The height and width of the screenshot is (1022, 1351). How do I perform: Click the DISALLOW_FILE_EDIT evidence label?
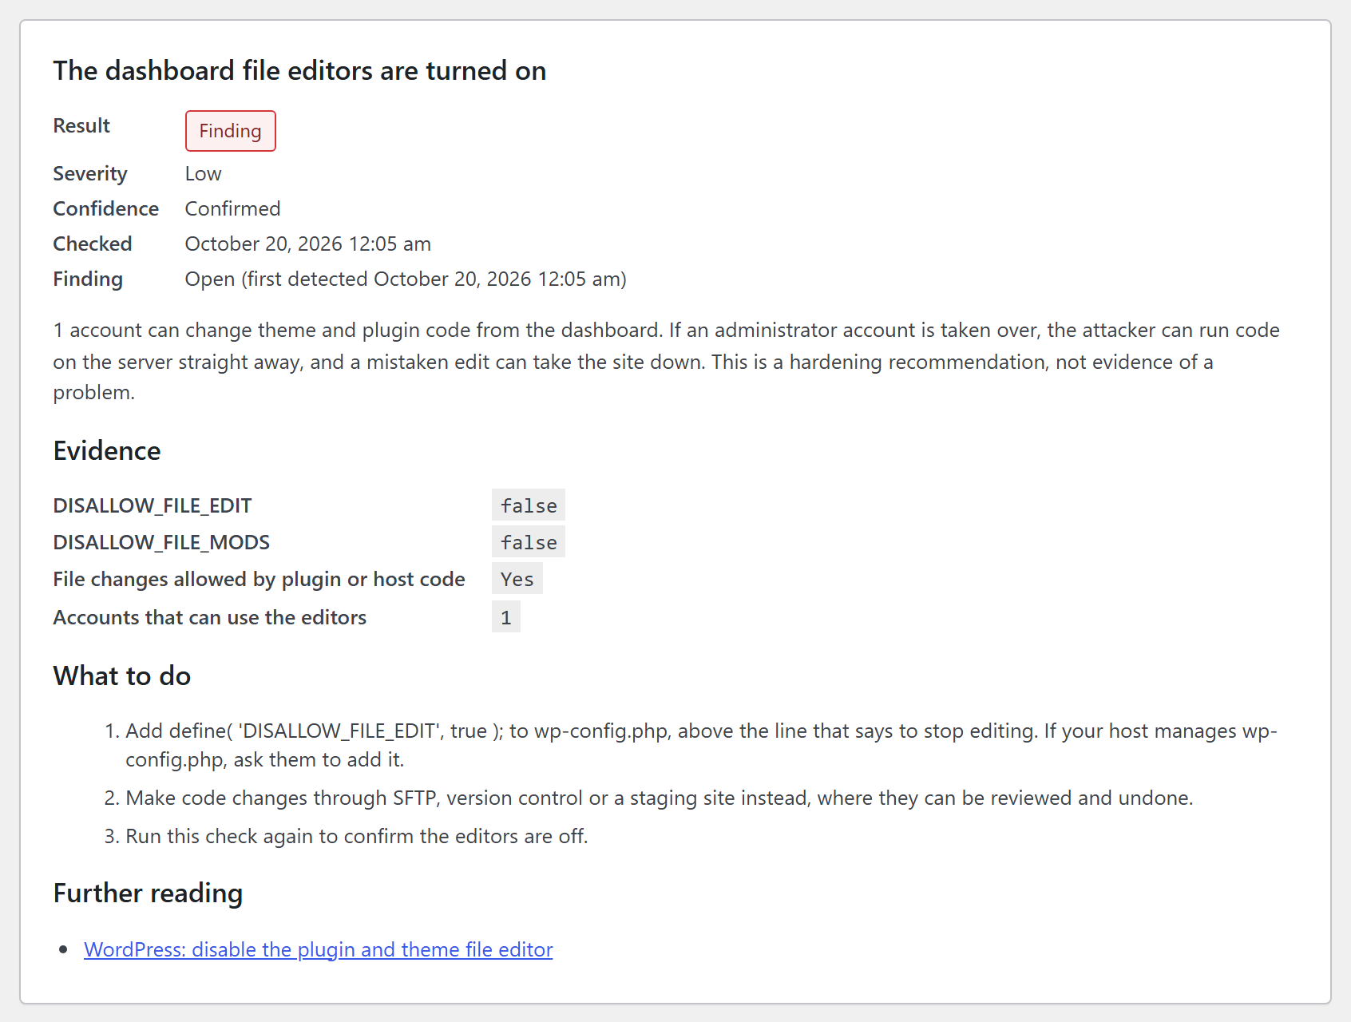153,505
